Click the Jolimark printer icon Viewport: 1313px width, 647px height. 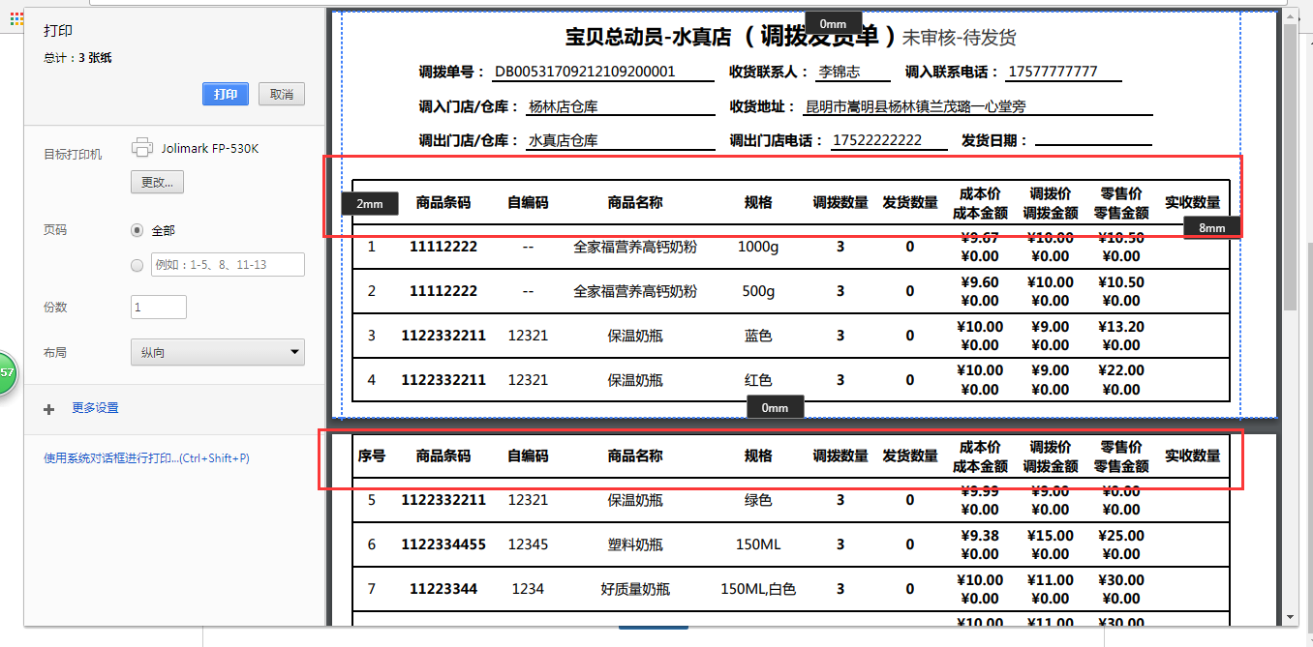[142, 147]
